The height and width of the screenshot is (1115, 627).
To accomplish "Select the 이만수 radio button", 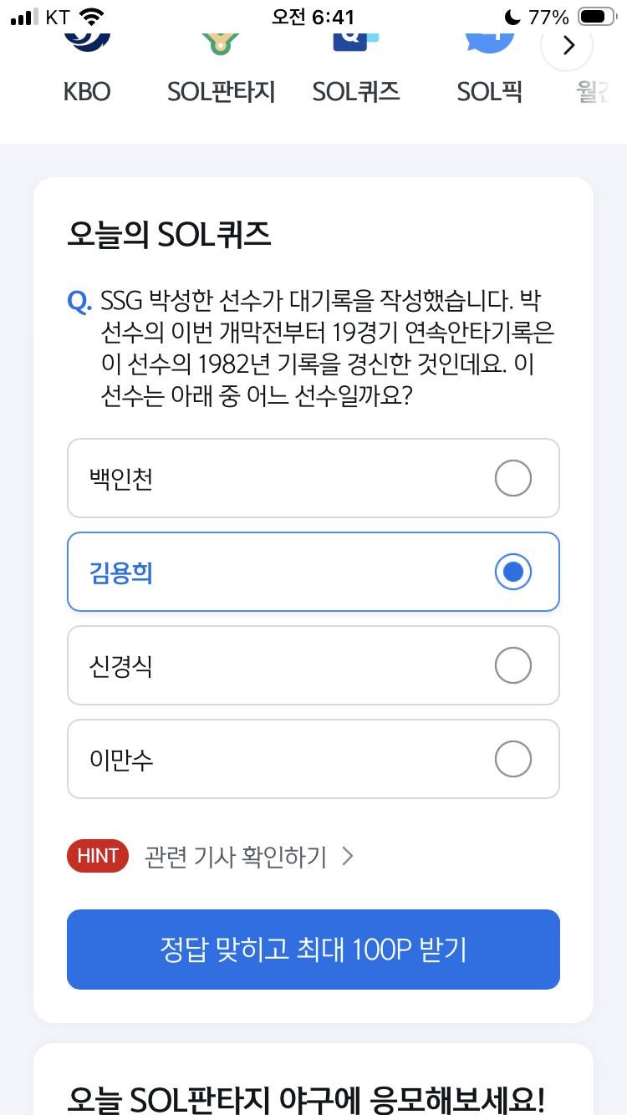I will pyautogui.click(x=513, y=760).
